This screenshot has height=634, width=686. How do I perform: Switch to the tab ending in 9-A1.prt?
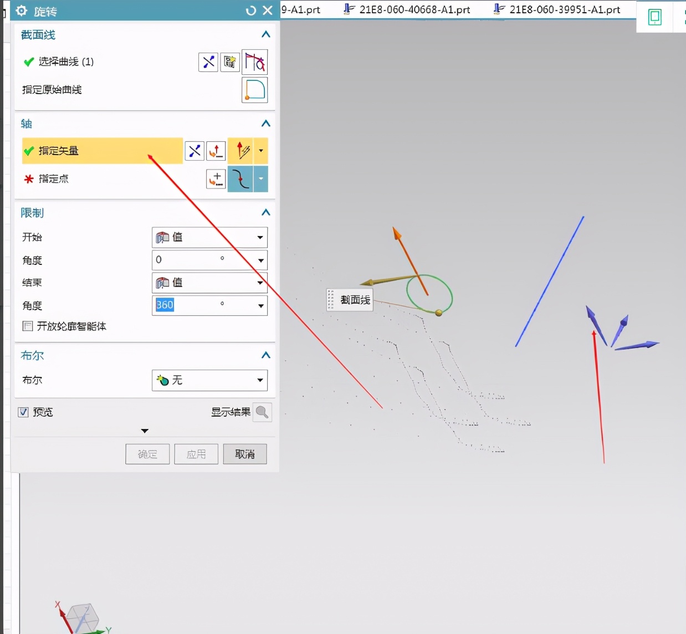[301, 9]
